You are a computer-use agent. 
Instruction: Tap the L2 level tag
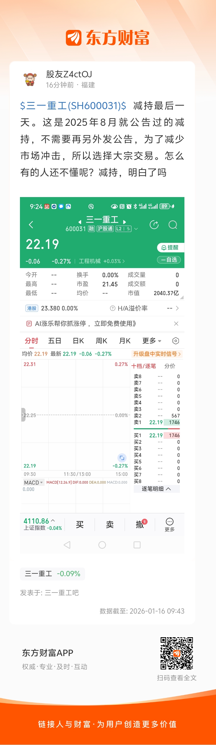123,229
